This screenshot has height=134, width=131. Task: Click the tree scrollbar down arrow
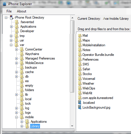pyautogui.click(x=72, y=126)
